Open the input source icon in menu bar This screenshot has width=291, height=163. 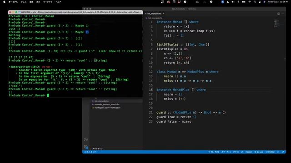pos(222,2)
